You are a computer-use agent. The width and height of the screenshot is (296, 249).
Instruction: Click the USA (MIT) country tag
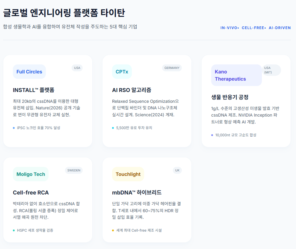pos(271,70)
